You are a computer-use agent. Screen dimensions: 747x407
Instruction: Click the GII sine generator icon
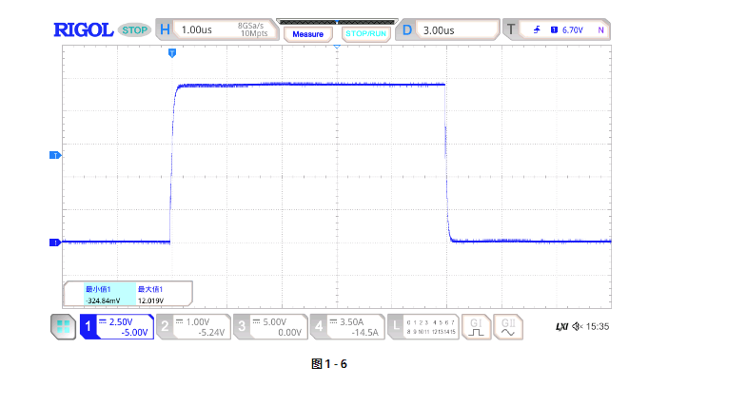pos(509,327)
